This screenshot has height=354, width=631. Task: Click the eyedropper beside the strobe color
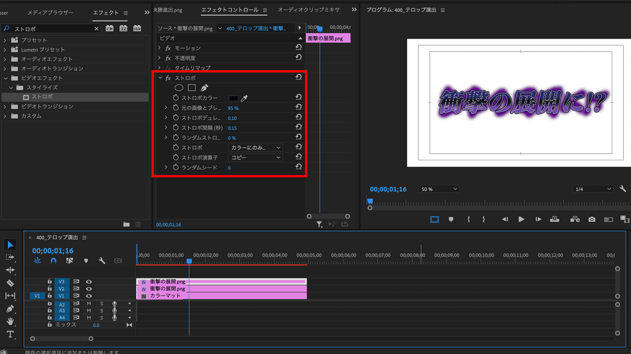pyautogui.click(x=244, y=98)
